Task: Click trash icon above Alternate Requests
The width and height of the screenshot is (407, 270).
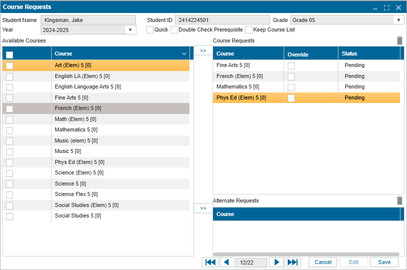Action: click(399, 200)
